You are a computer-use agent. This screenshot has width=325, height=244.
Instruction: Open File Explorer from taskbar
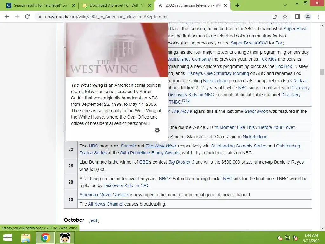(x=26, y=238)
